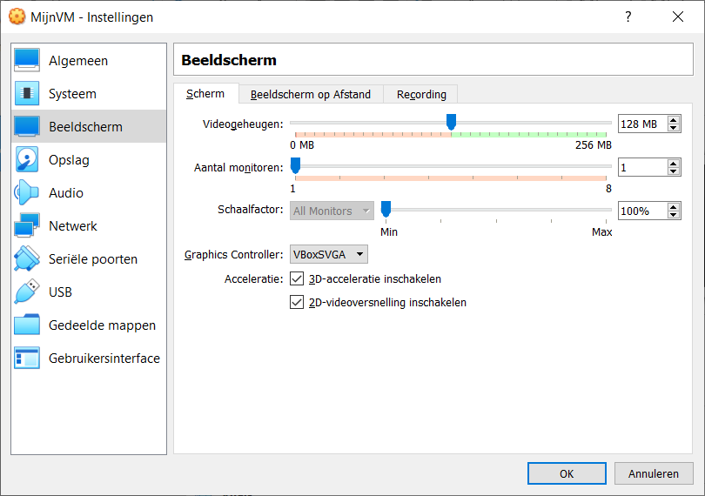Open the Gebruikersinterface icon
Image resolution: width=705 pixels, height=496 pixels.
[27, 359]
